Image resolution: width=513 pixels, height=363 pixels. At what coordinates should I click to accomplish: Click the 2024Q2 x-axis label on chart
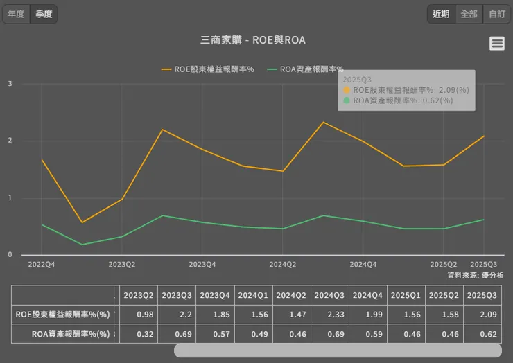click(x=283, y=264)
